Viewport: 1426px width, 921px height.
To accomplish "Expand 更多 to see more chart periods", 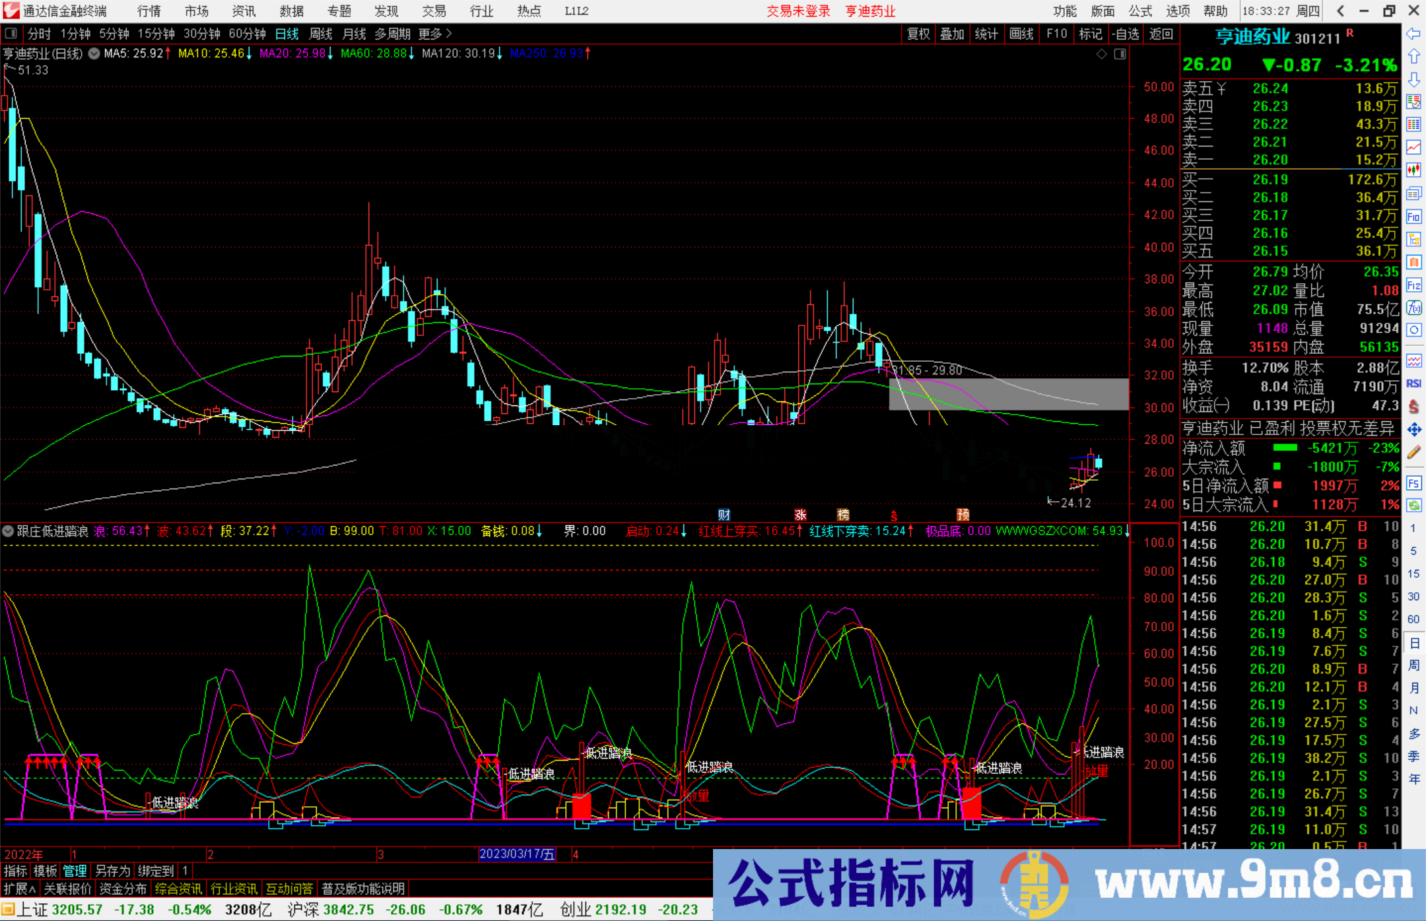I will [x=430, y=34].
